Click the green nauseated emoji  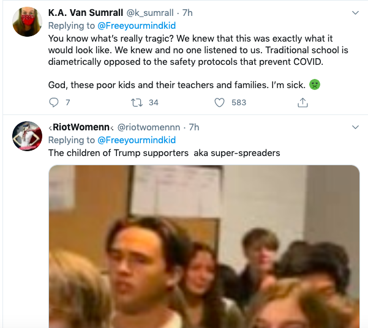(315, 84)
